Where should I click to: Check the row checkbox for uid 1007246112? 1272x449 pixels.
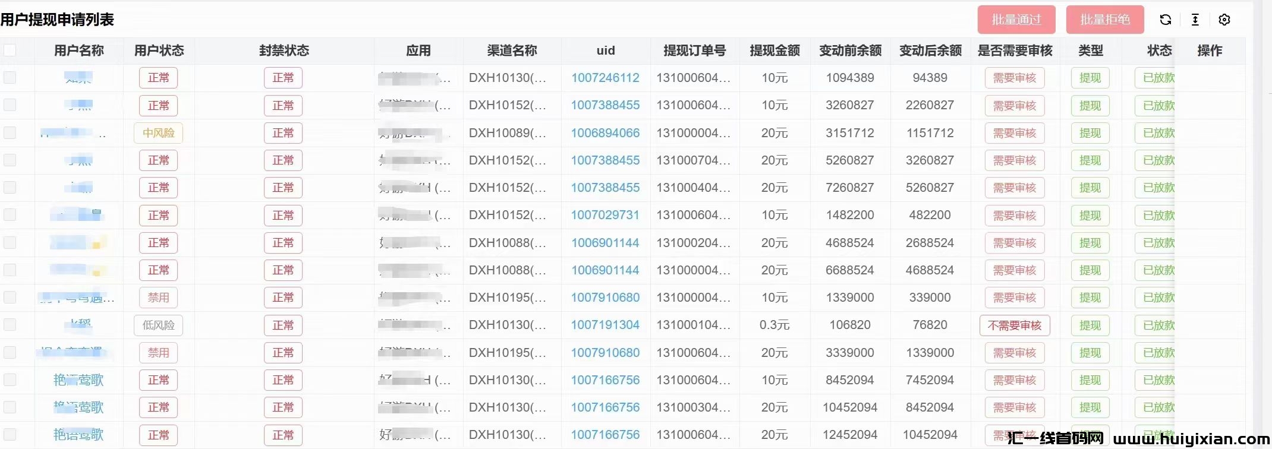[x=10, y=78]
